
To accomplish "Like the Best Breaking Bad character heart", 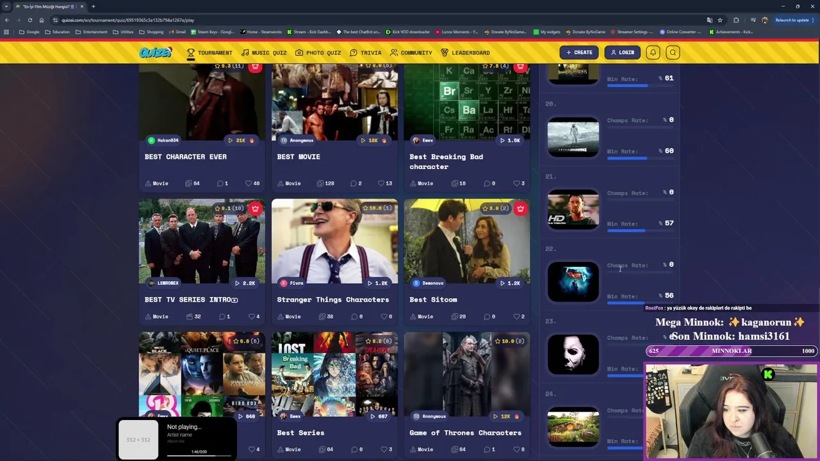I will pyautogui.click(x=516, y=183).
